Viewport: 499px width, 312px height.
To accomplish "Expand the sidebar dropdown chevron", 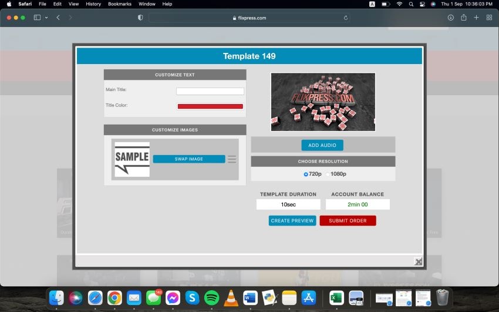I will click(46, 18).
